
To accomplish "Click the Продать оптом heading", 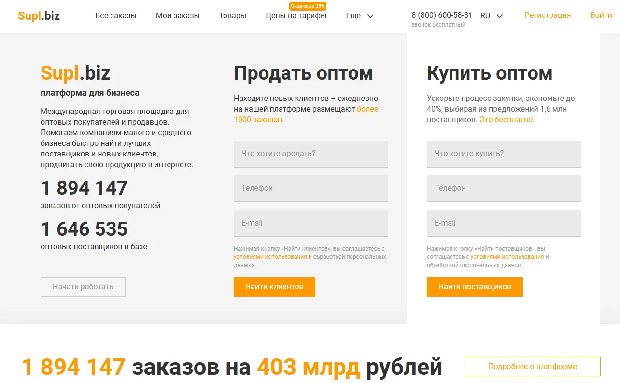I will (x=303, y=73).
